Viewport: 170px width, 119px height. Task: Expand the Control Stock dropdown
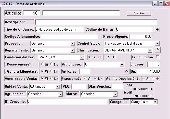pyautogui.click(x=157, y=44)
